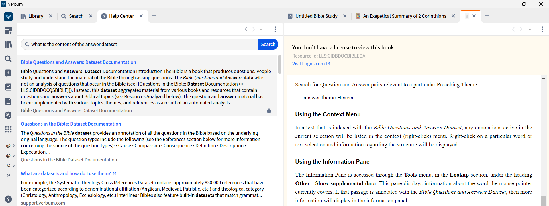Screen dimensions: 549x206
Task: Open the checklist book icon in sidebar
Action: tap(8, 87)
